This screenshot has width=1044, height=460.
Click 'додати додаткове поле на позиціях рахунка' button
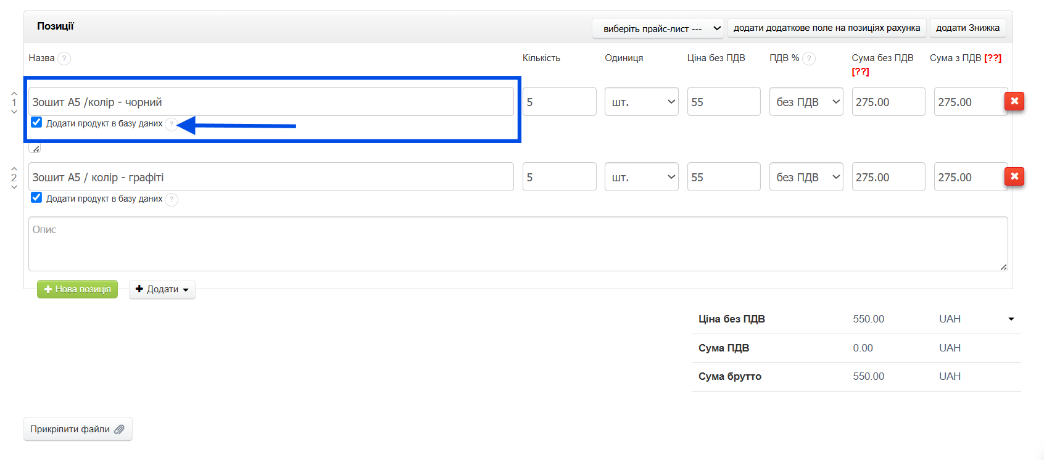click(827, 28)
